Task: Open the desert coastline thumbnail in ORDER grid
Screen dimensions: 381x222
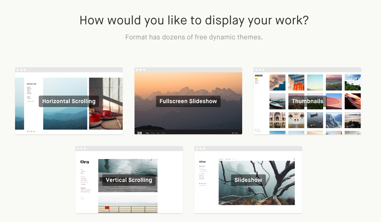Action: click(277, 82)
